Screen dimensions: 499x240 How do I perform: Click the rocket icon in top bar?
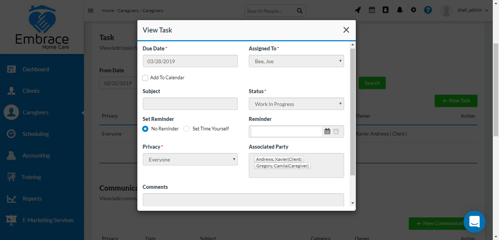[x=358, y=10]
